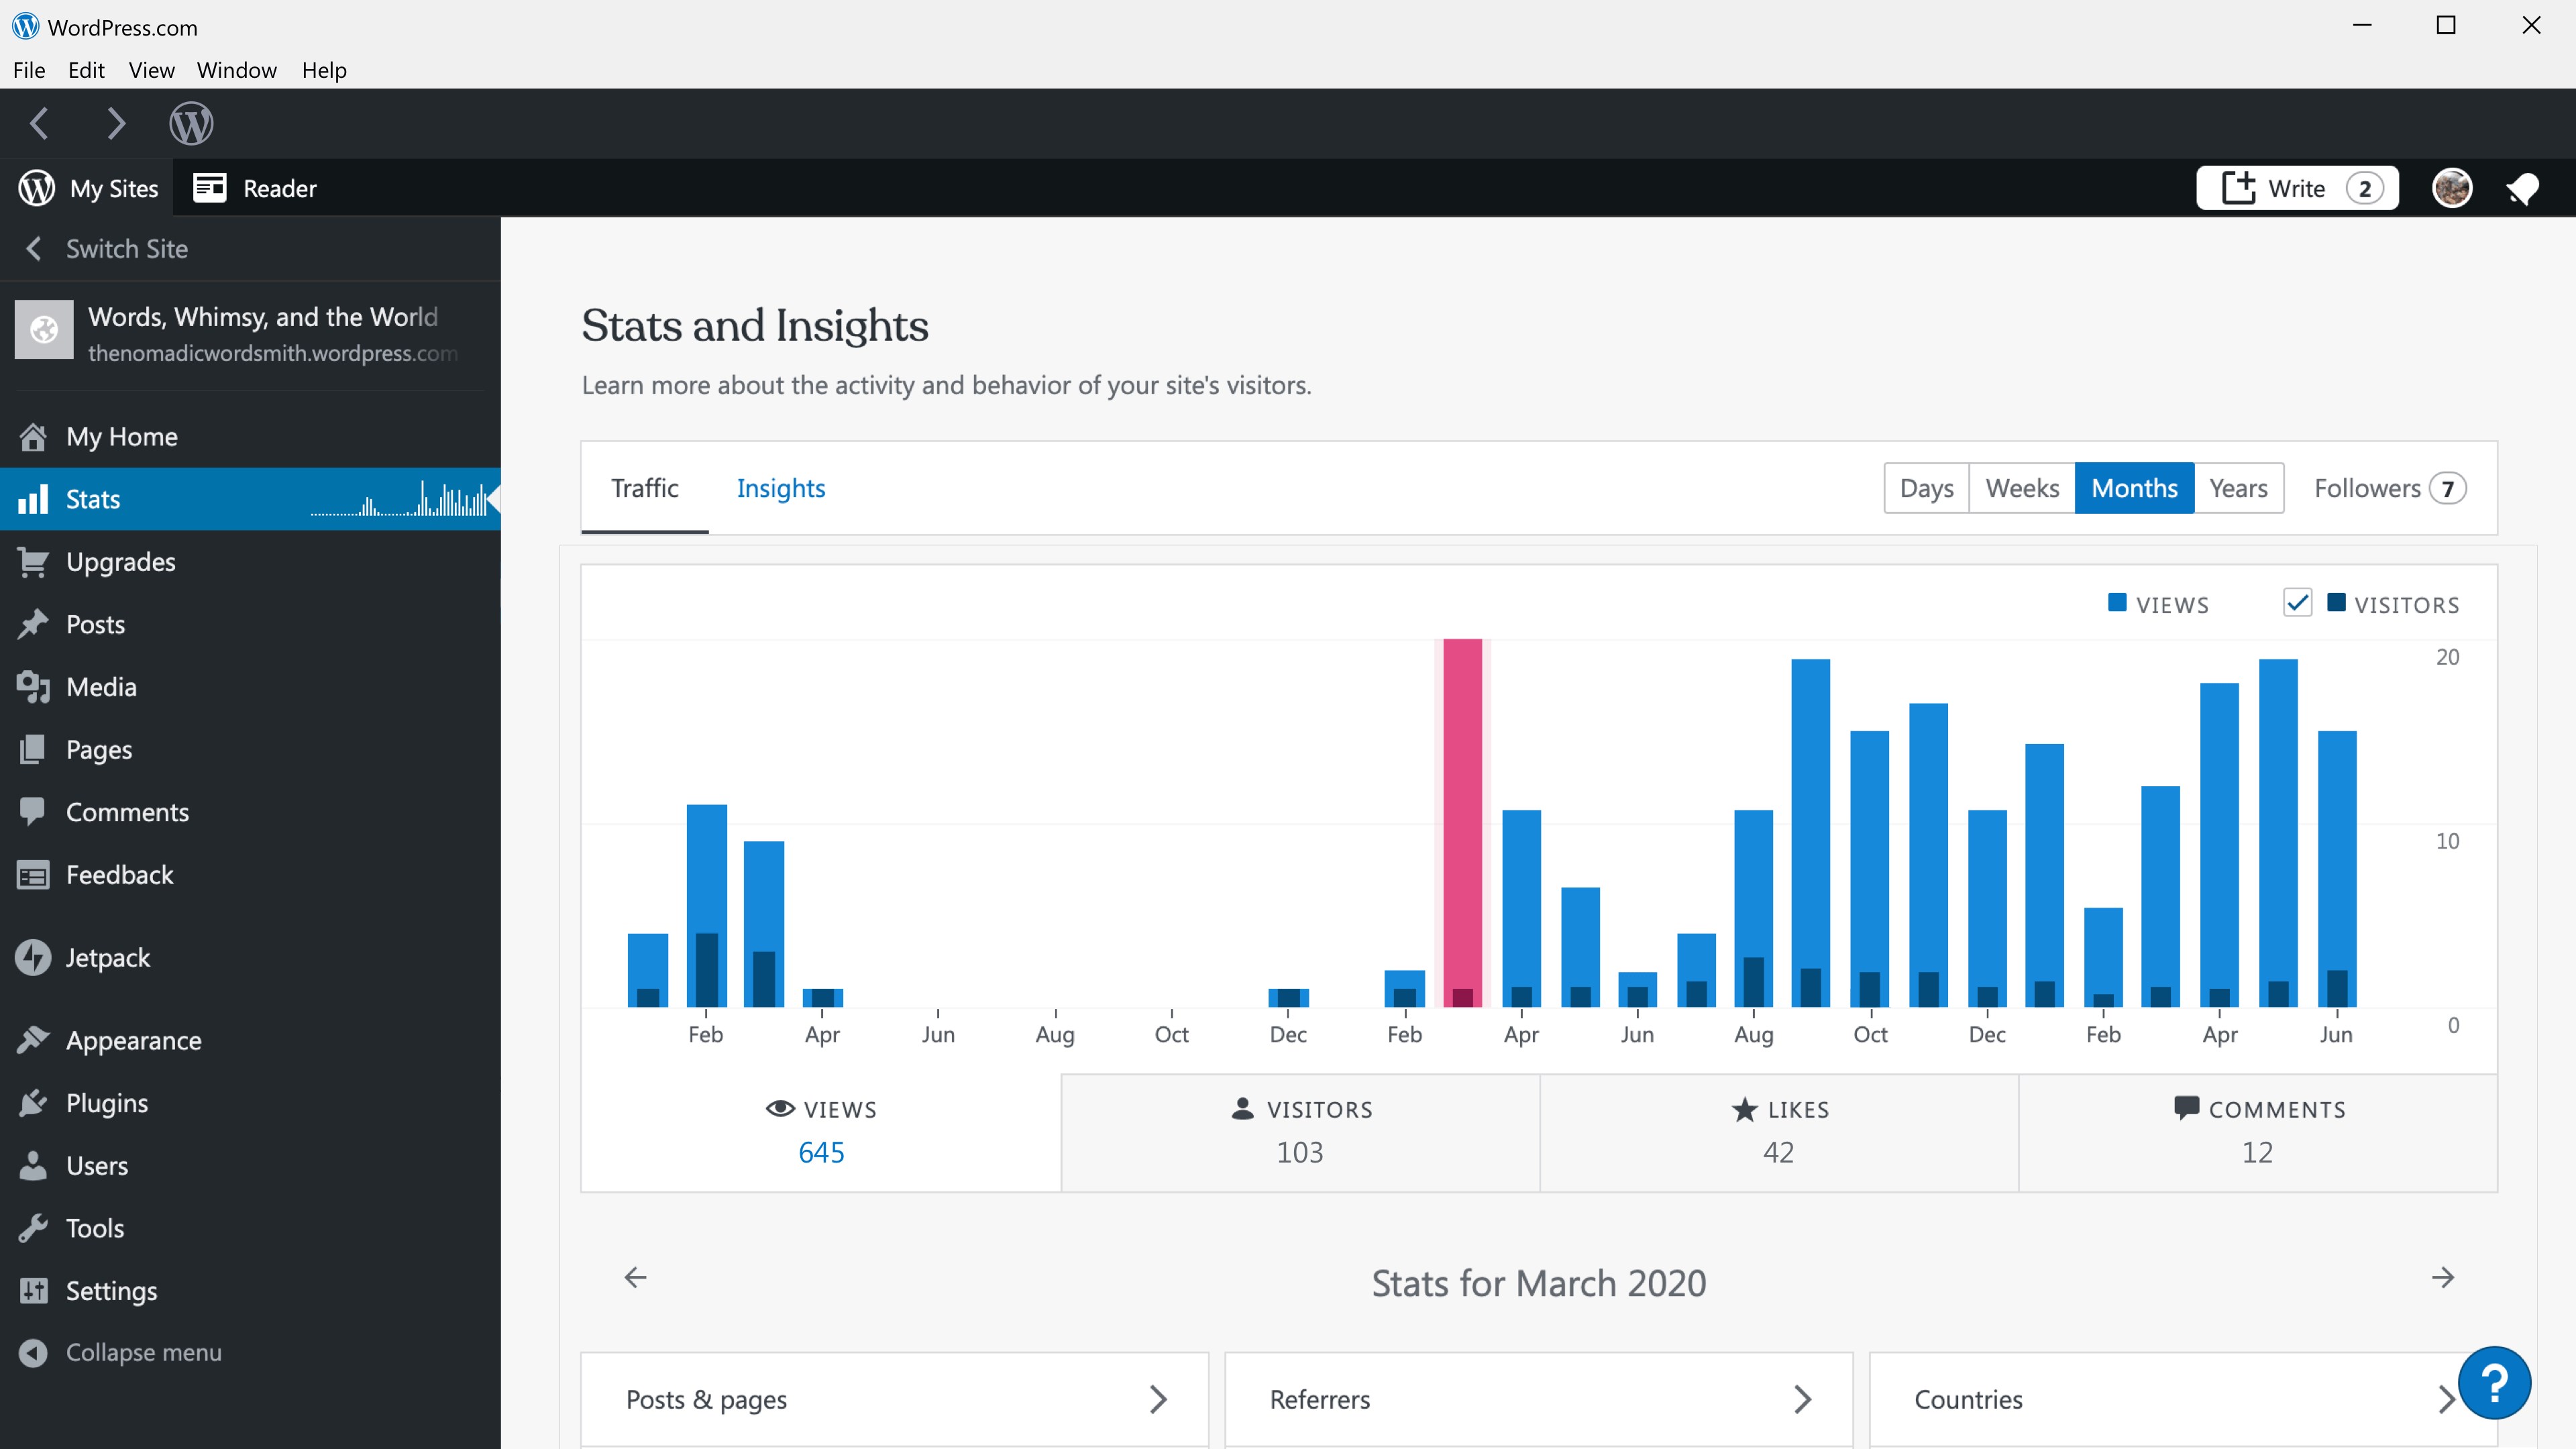
Task: Open the Comments section icon
Action: 33,811
